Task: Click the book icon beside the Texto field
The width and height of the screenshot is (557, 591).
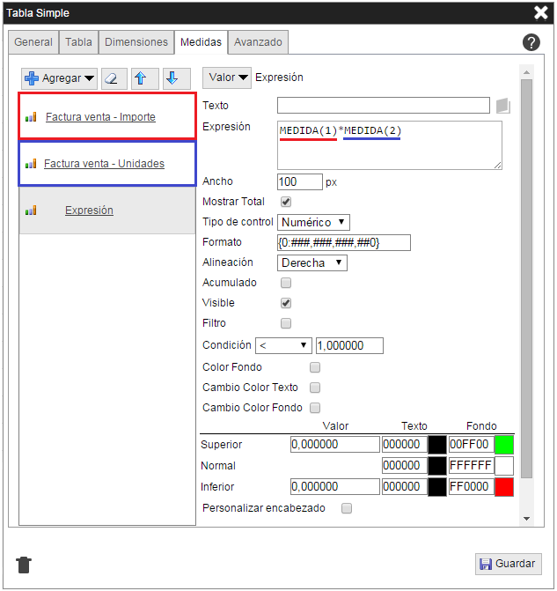Action: 503,106
